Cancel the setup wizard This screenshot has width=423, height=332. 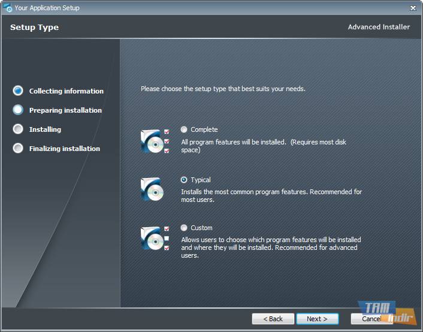point(371,319)
